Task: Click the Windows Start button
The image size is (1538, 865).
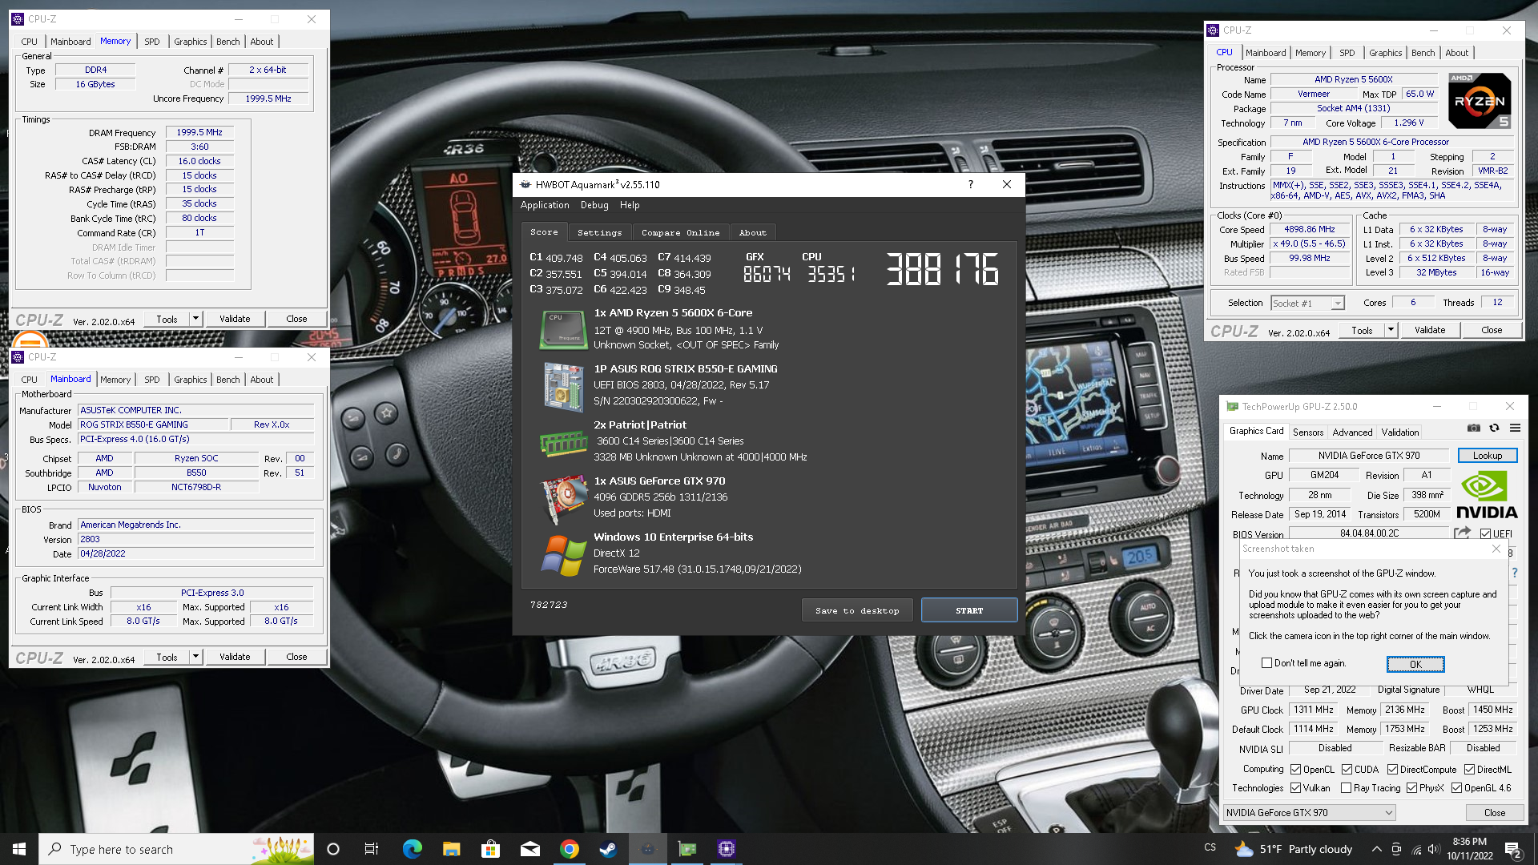Action: click(x=19, y=849)
